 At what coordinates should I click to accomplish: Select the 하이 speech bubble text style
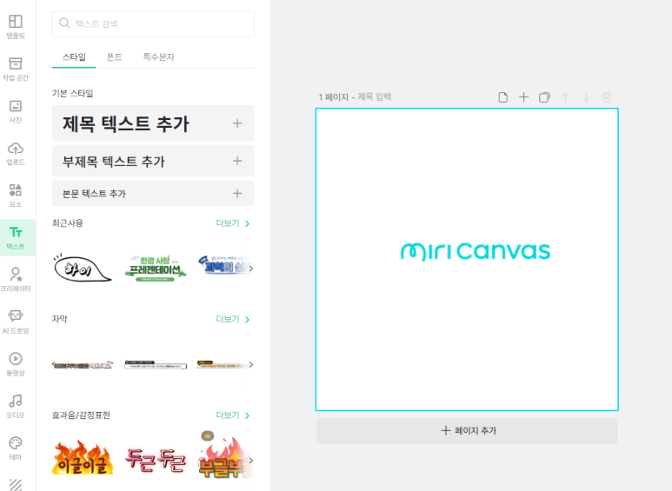tap(83, 269)
